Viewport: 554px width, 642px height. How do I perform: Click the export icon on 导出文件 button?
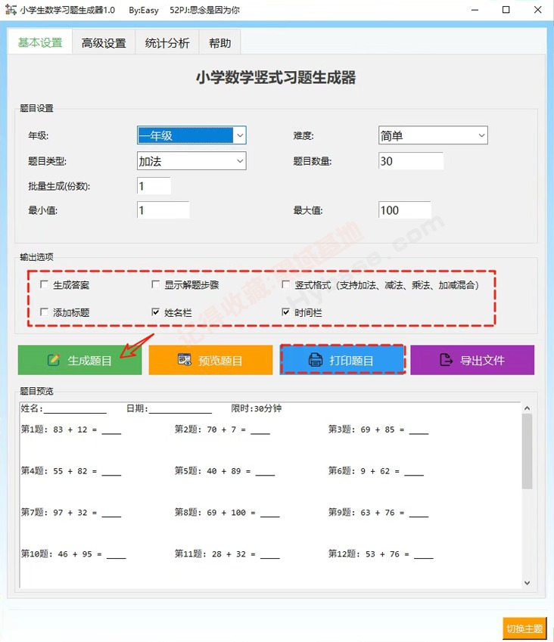pyautogui.click(x=446, y=360)
